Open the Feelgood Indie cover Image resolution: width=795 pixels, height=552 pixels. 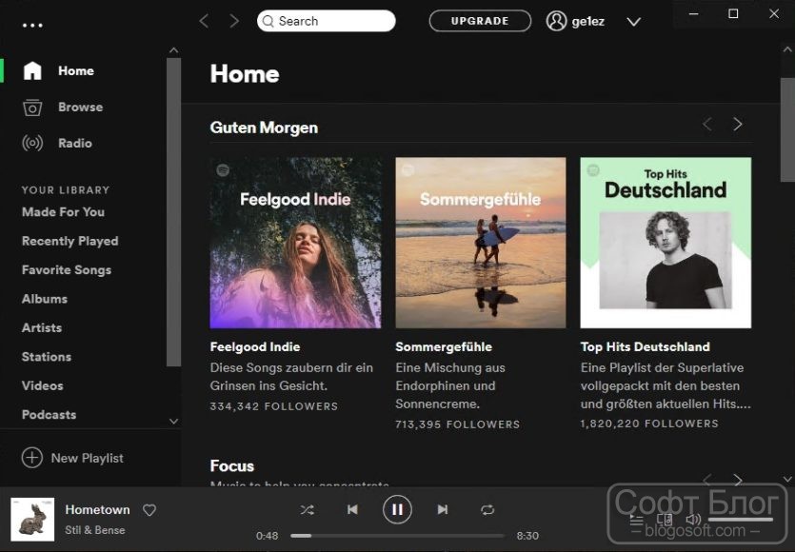(x=295, y=243)
